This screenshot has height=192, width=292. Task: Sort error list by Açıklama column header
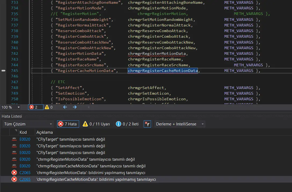click(x=45, y=132)
